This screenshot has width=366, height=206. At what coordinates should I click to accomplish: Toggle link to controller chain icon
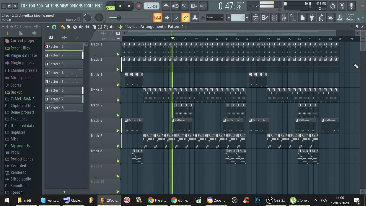pyautogui.click(x=185, y=18)
